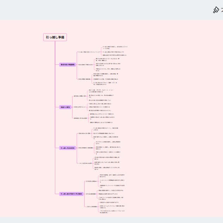The height and width of the screenshot is (223, 223).
Task: Select the root node 引っ越し準備
Action: coord(55,37)
